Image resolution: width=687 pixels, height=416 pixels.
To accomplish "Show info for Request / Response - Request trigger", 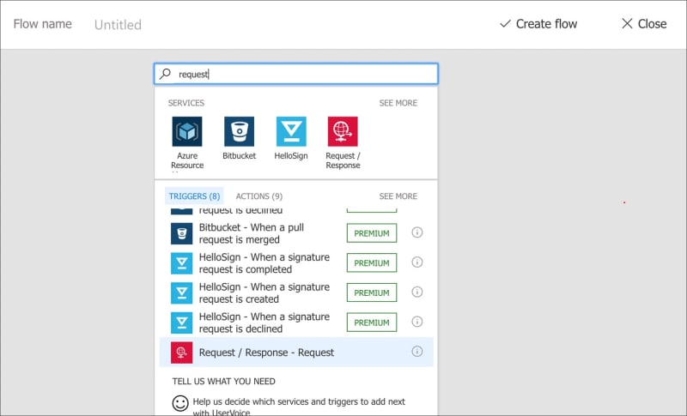I will click(417, 352).
